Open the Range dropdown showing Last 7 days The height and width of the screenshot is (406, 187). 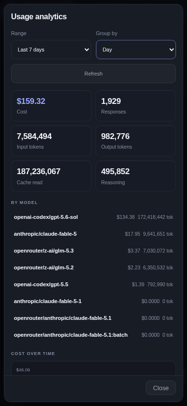click(x=51, y=50)
